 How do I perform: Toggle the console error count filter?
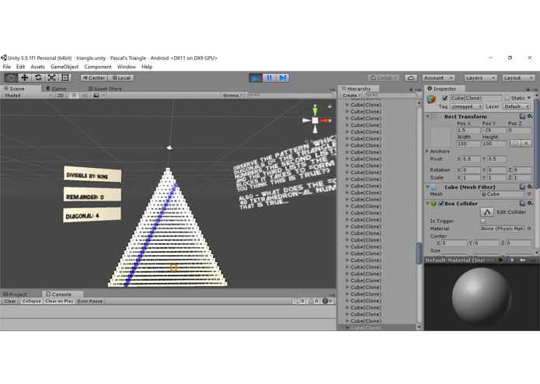[327, 301]
